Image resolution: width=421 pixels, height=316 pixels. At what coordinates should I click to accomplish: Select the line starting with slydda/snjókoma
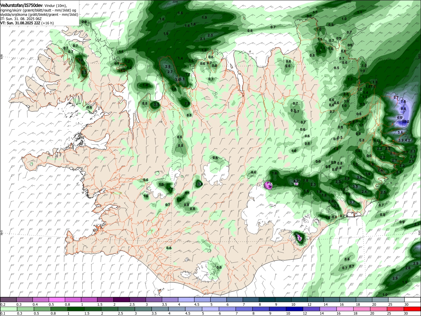[x=39, y=14]
